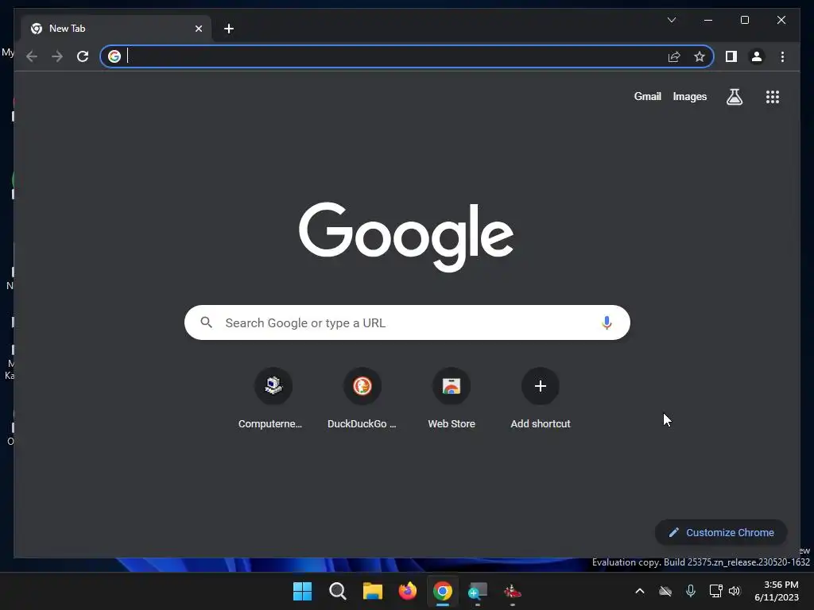
Task: Open Gmail link
Action: click(x=647, y=96)
